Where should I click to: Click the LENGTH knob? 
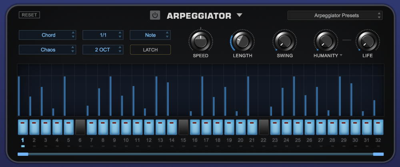coord(242,41)
